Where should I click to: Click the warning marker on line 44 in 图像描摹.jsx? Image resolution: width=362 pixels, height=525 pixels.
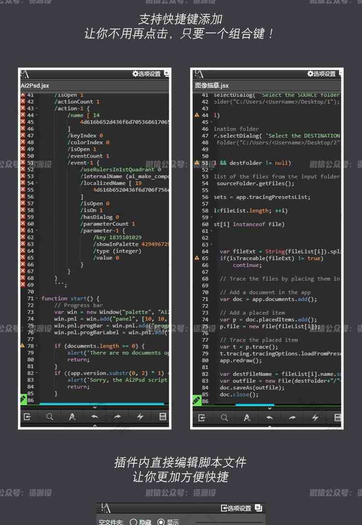pyautogui.click(x=197, y=115)
